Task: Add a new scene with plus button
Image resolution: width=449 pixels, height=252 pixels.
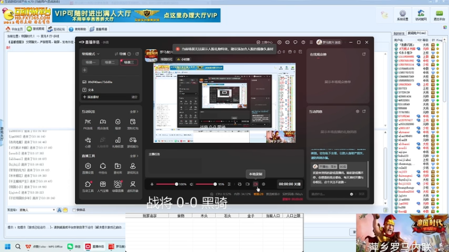Action: tap(85, 71)
